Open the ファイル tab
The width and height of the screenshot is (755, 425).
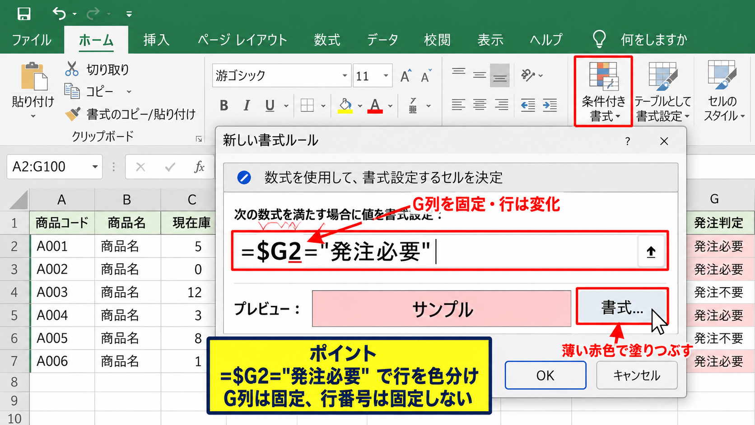click(x=32, y=40)
